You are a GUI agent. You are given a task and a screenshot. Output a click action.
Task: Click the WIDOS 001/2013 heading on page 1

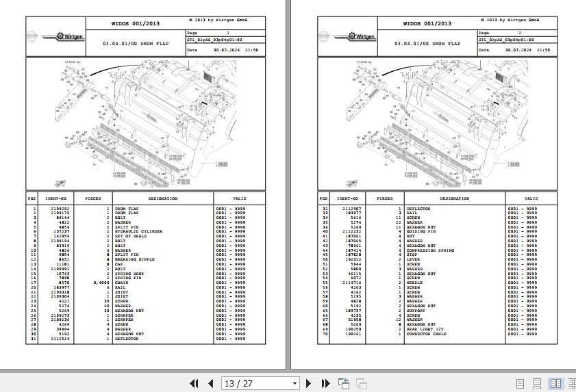[x=136, y=23]
